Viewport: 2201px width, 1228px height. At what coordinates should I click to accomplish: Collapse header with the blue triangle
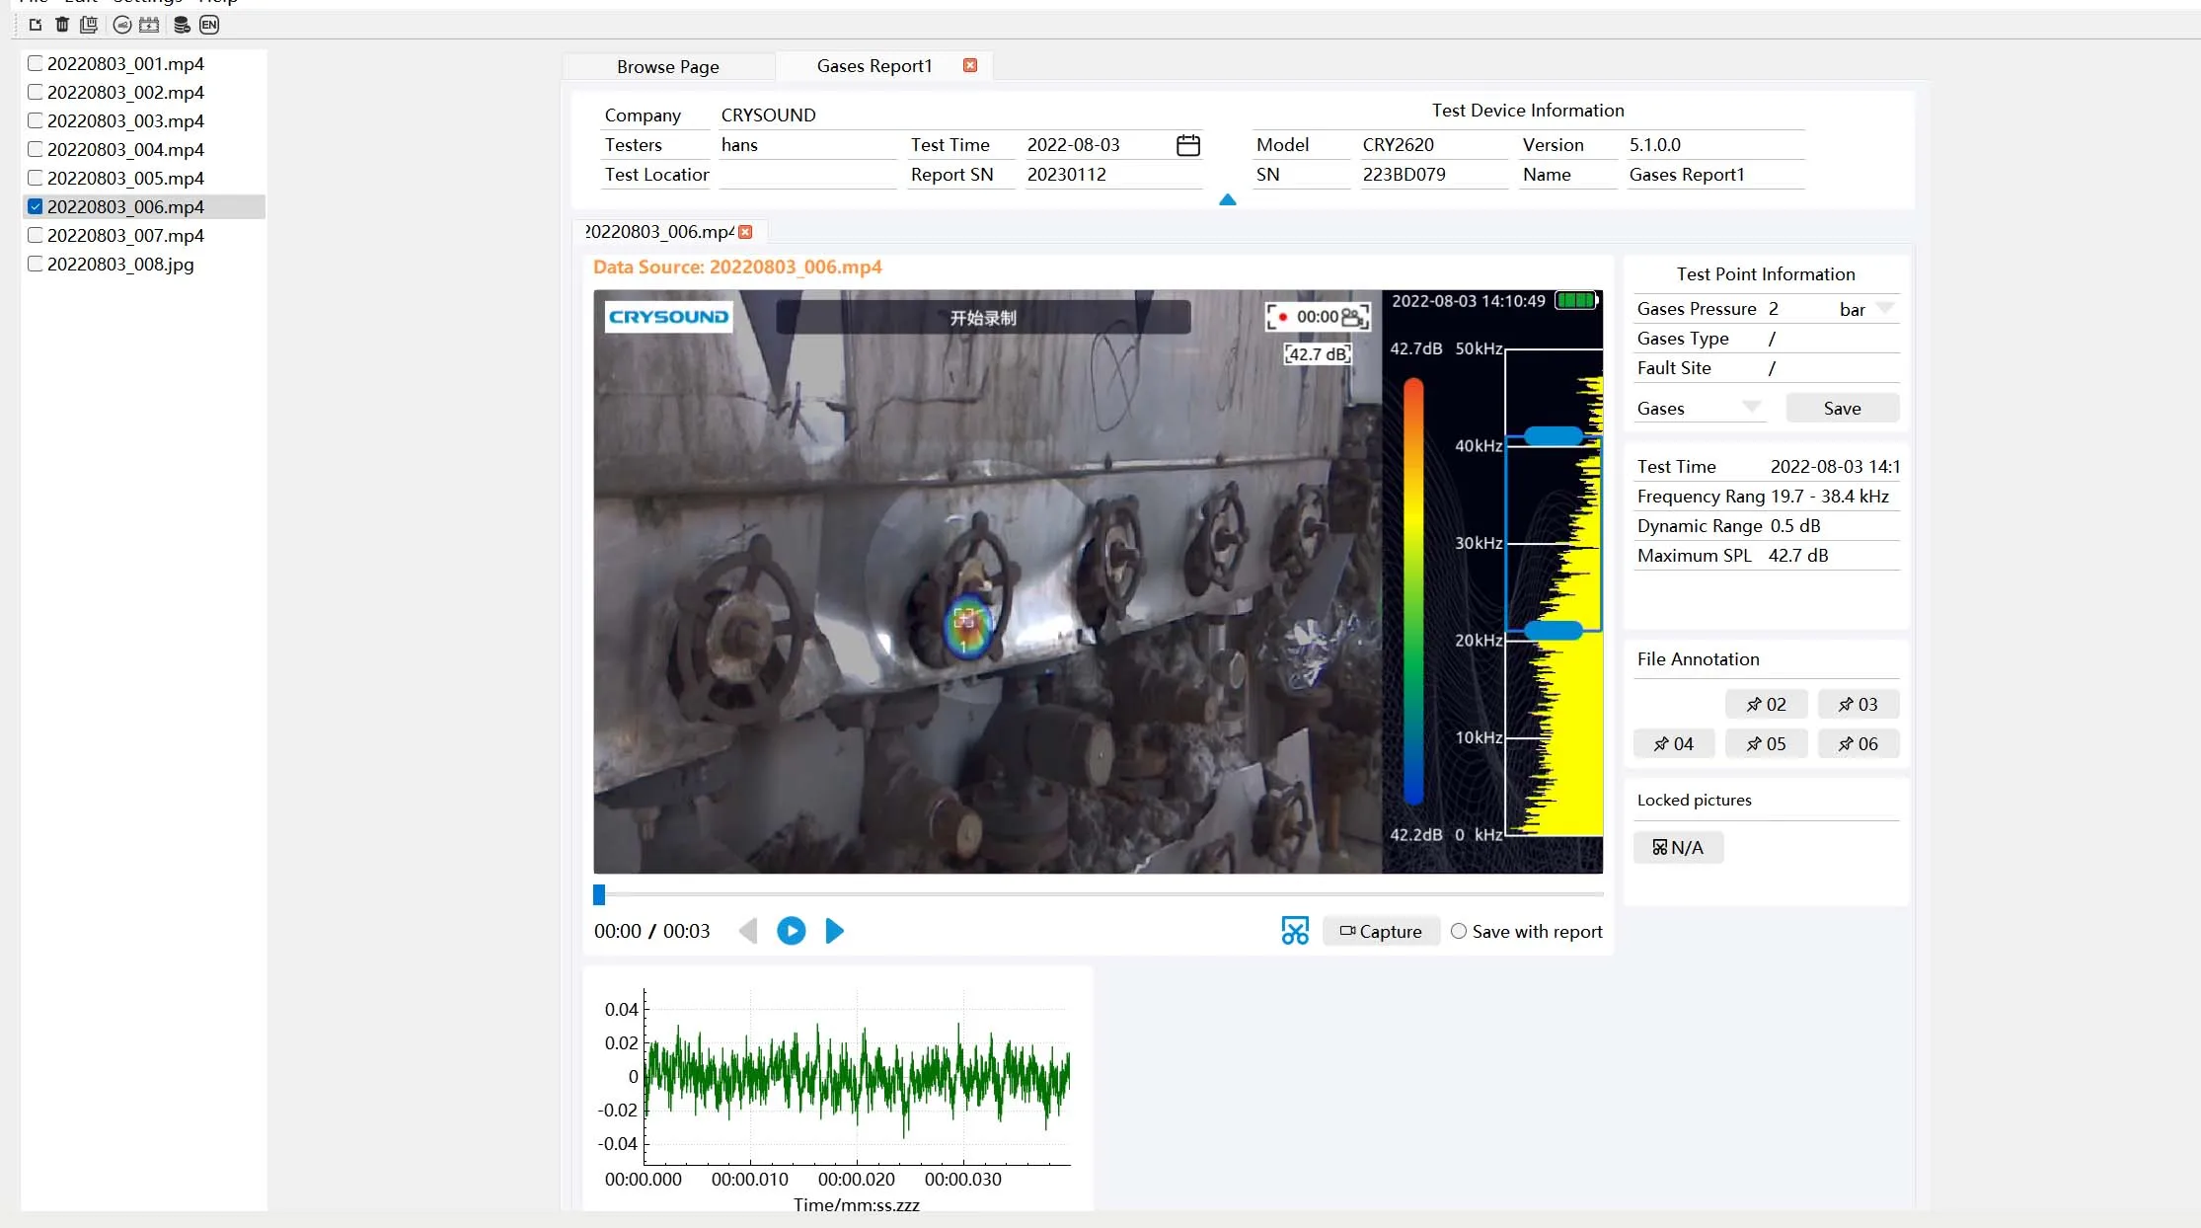(1227, 199)
